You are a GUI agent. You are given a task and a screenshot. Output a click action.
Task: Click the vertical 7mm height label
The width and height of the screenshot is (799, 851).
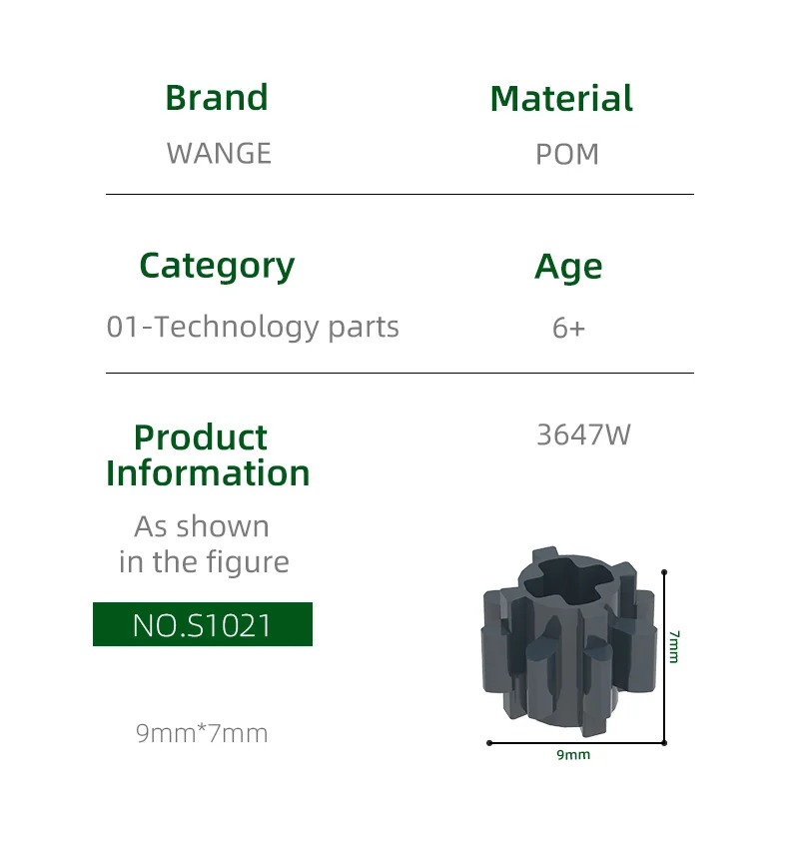(674, 646)
